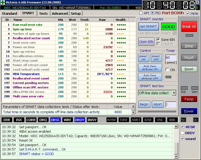
Task: Select the SMART tab
Action: [x=28, y=13]
